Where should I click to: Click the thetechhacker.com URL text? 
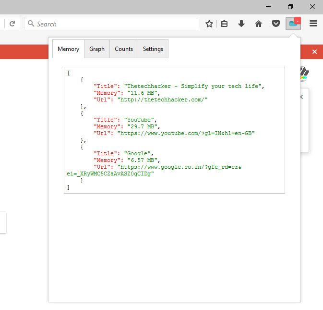(x=163, y=99)
